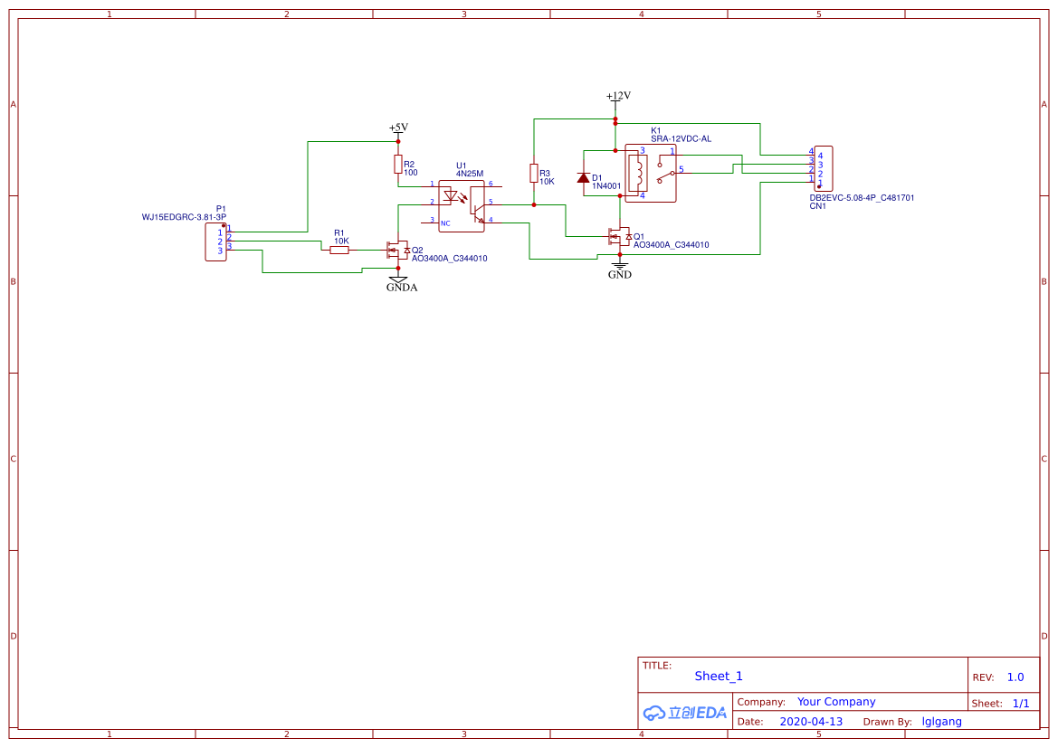Select the P1 3-pin connector symbol
1058x748 pixels.
pyautogui.click(x=216, y=242)
